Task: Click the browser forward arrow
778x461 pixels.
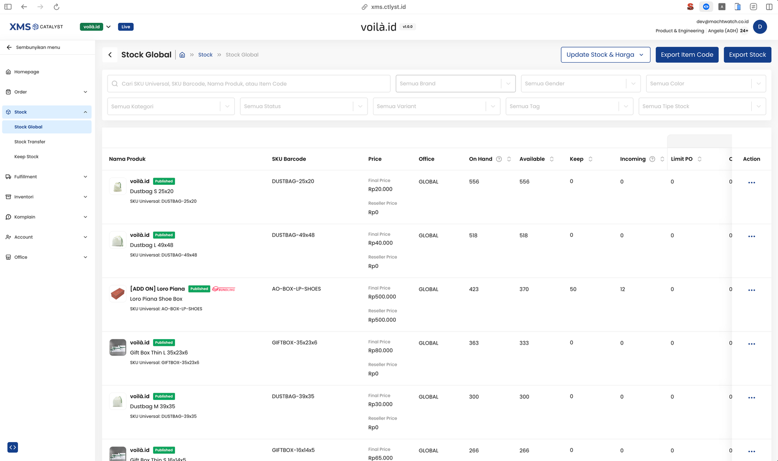Action: (x=40, y=7)
